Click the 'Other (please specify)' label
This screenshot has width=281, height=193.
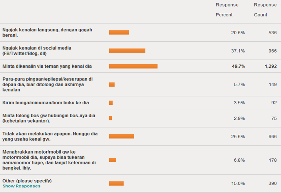(x=27, y=181)
